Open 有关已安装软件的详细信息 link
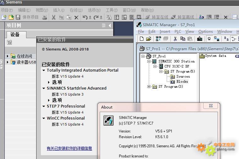The width and height of the screenshot is (239, 159). (x=69, y=148)
